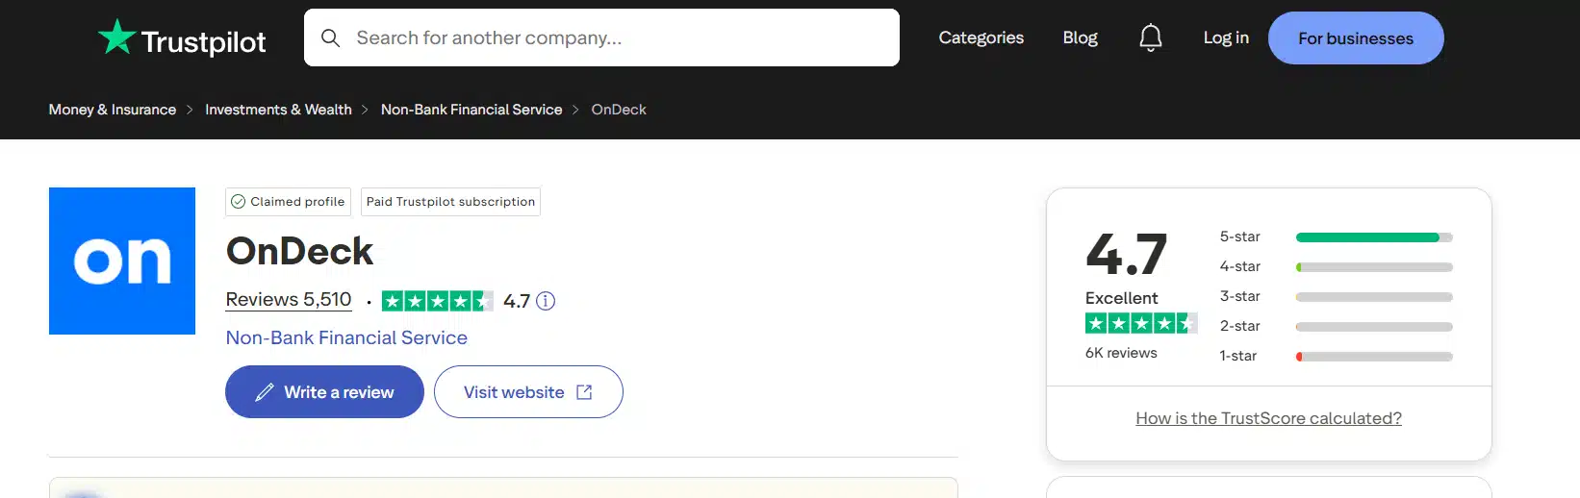Open notifications bell icon

click(x=1151, y=37)
